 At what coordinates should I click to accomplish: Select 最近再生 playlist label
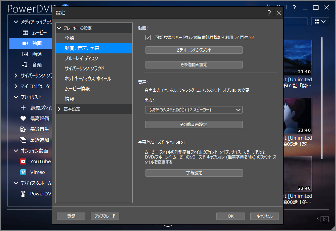click(39, 129)
